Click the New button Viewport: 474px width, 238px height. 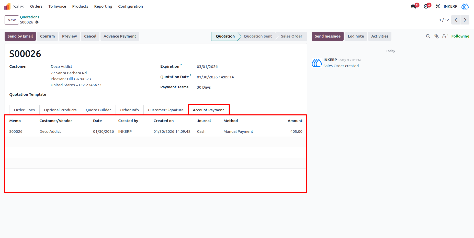(12, 20)
